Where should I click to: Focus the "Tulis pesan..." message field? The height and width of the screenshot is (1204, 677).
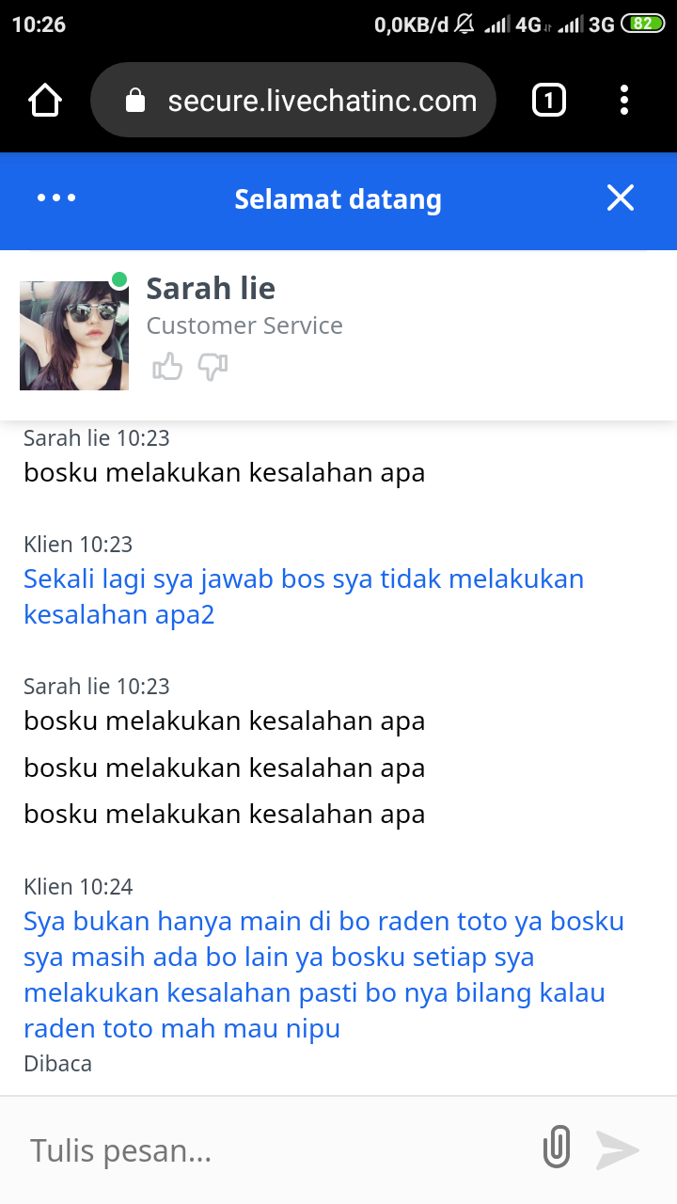pos(273,1150)
